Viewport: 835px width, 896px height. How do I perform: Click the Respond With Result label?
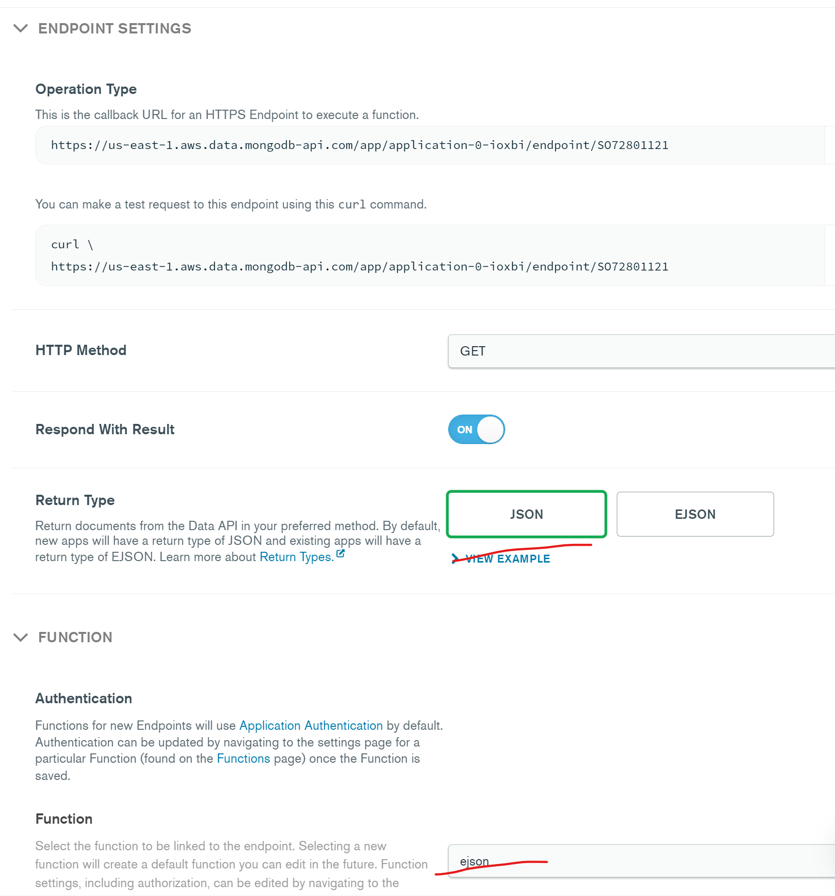point(105,429)
